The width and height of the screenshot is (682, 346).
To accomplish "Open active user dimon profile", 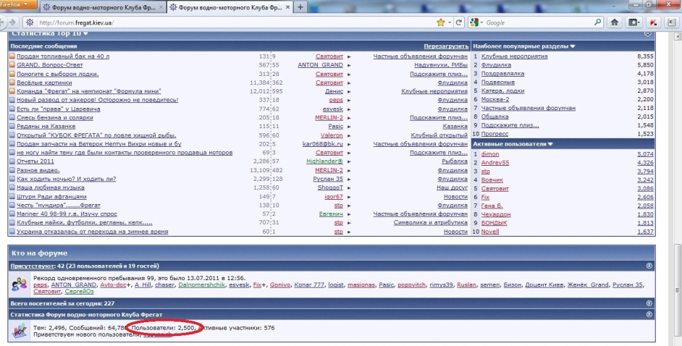I will pyautogui.click(x=490, y=154).
